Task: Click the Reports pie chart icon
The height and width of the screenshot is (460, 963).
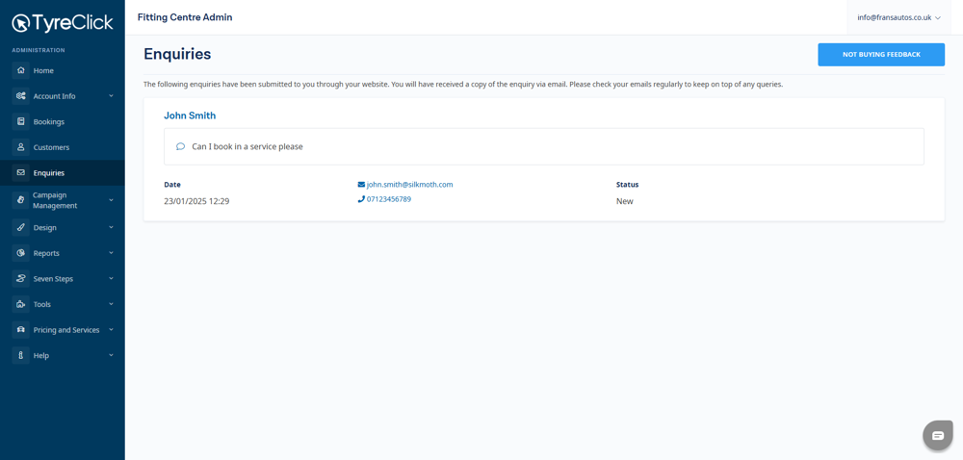Action: 21,253
